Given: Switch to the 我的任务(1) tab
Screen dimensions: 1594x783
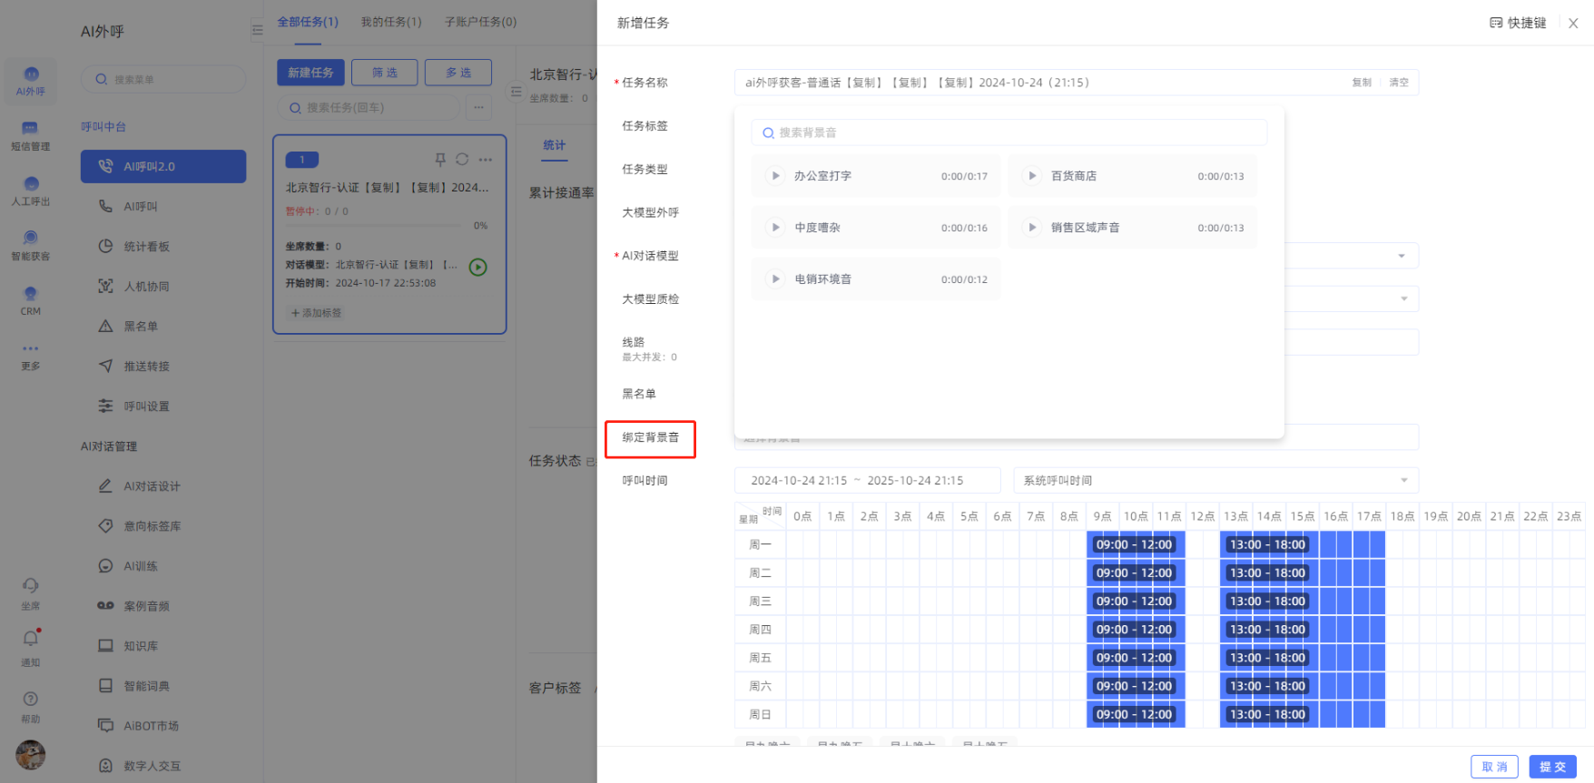Looking at the screenshot, I should (x=391, y=22).
